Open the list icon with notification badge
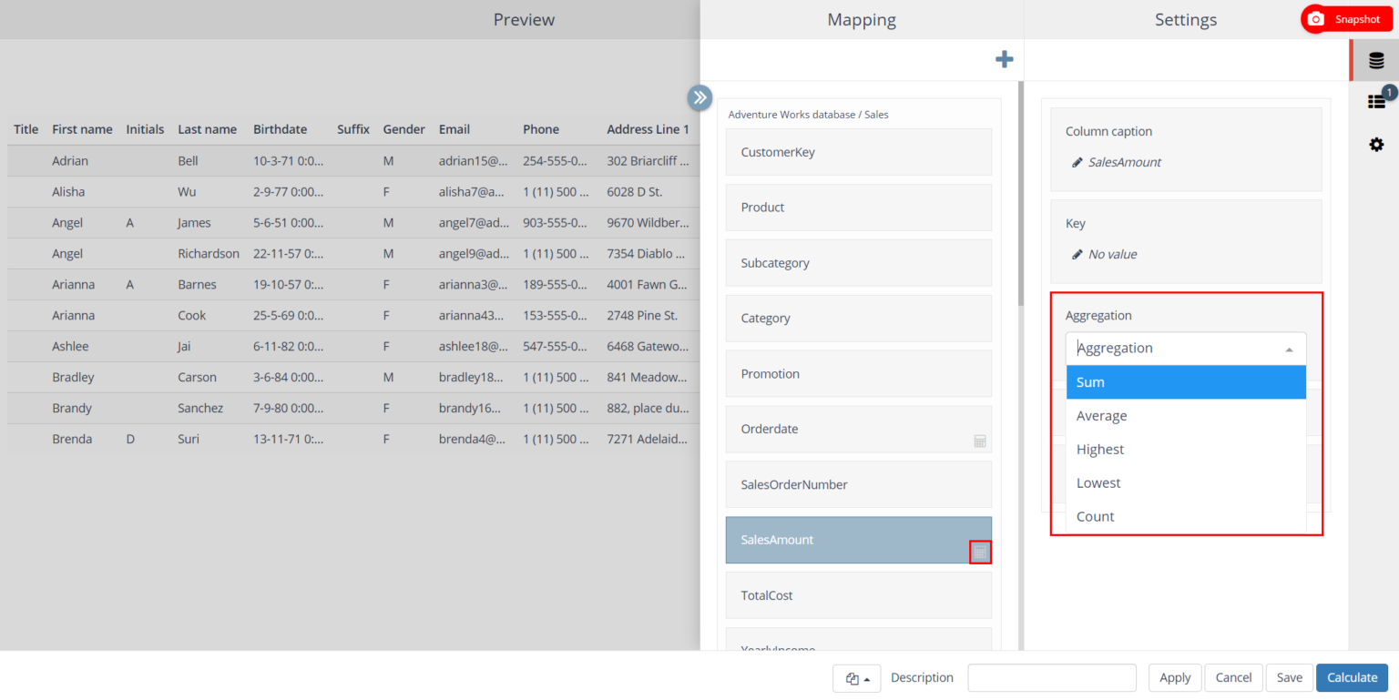The height and width of the screenshot is (700, 1399). [x=1376, y=102]
